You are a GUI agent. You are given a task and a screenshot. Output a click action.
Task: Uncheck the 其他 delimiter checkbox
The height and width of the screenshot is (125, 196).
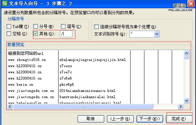coord(36,33)
